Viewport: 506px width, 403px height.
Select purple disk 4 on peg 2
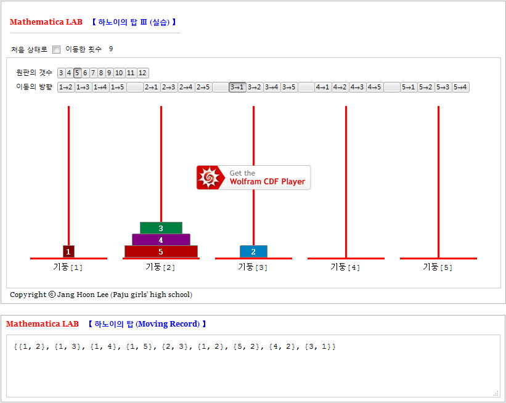pyautogui.click(x=161, y=240)
